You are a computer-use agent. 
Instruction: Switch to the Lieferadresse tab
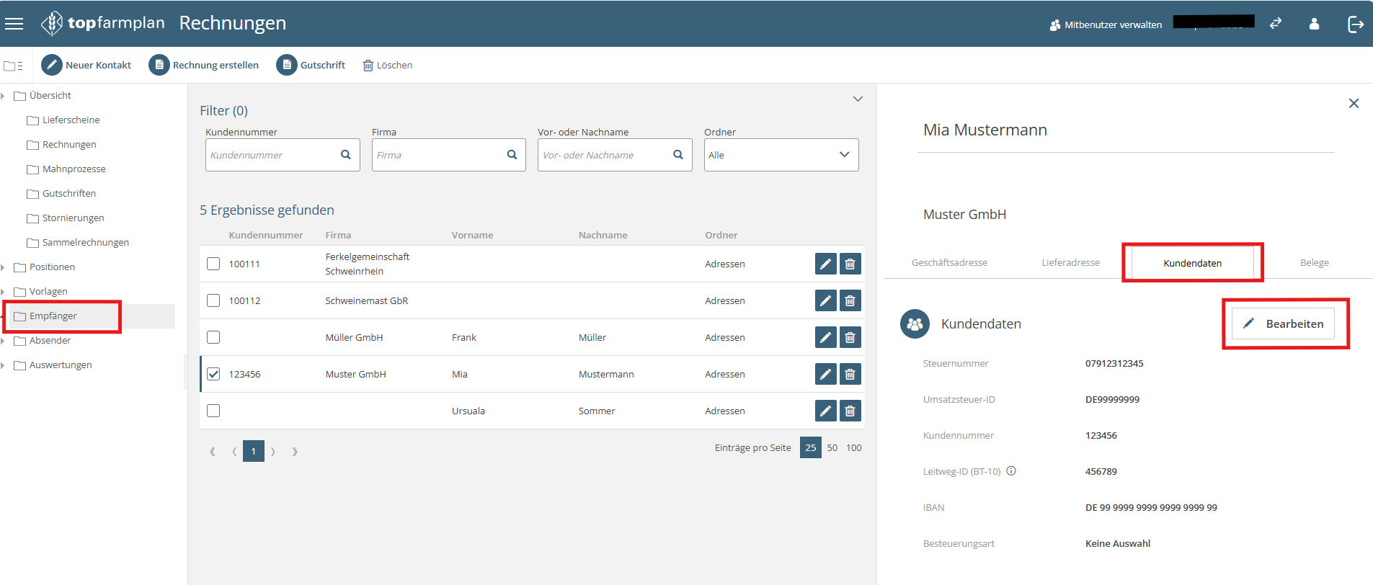click(x=1070, y=263)
